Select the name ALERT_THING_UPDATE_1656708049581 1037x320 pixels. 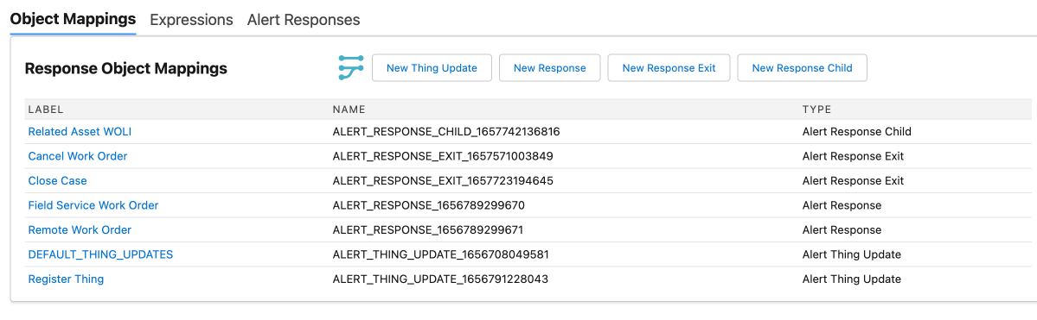441,254
